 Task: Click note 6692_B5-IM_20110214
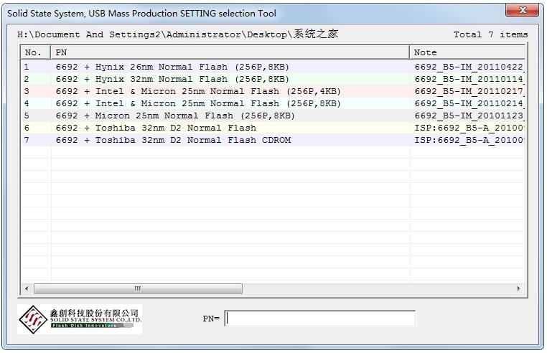(x=469, y=103)
